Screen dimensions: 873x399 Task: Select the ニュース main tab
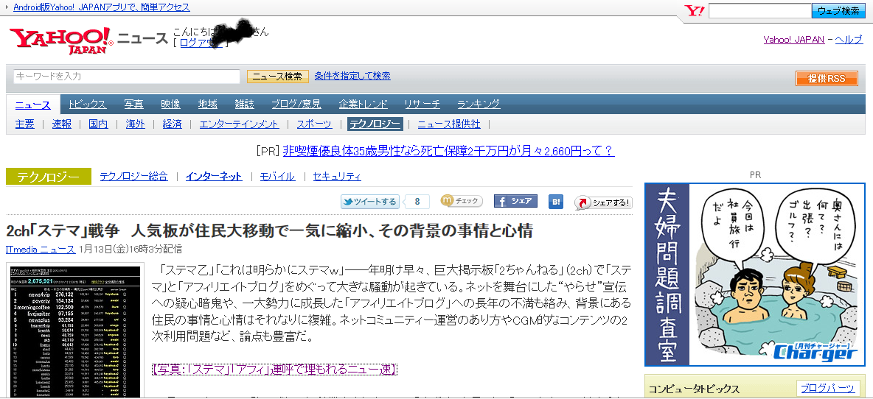coord(33,105)
